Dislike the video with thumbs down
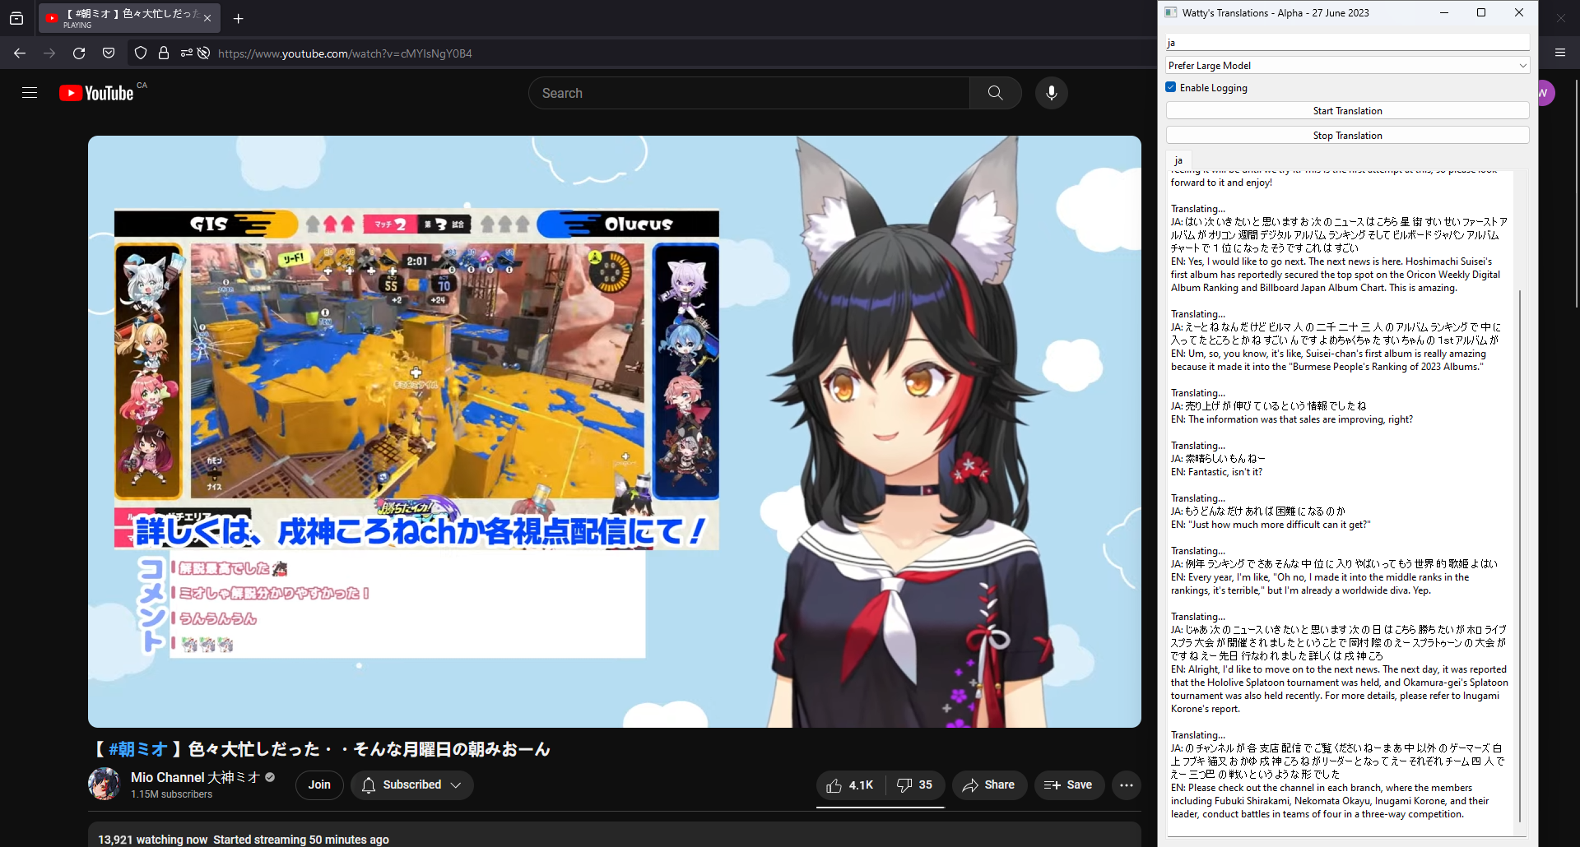 [914, 785]
